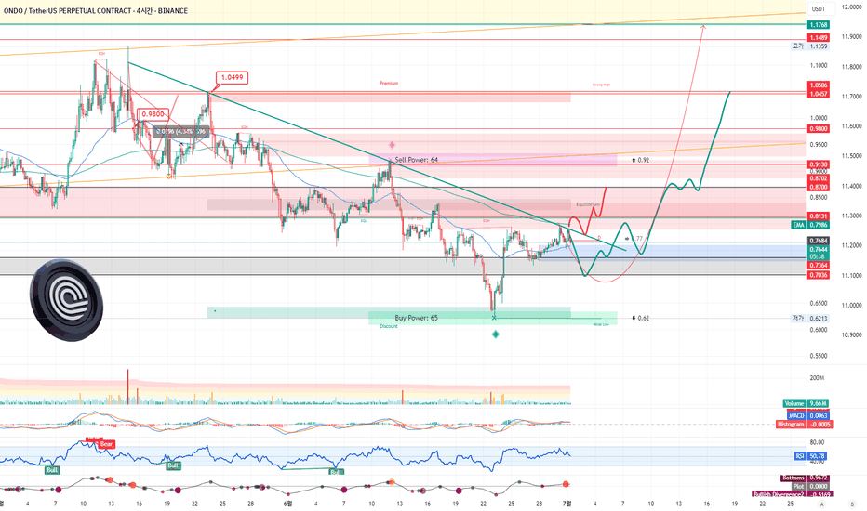867x511 pixels.
Task: Click the Buy Power: 65 label
Action: [x=417, y=318]
